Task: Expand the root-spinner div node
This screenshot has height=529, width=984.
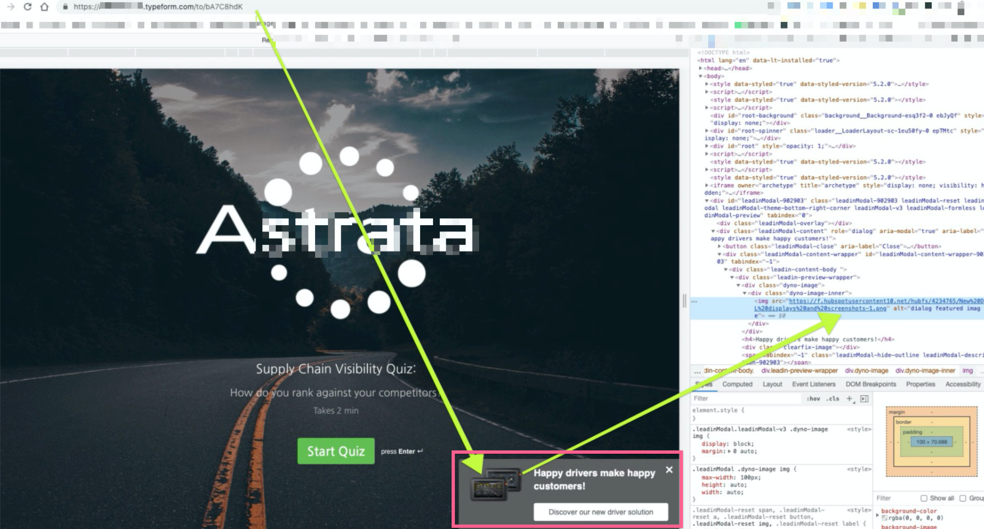Action: [x=707, y=131]
